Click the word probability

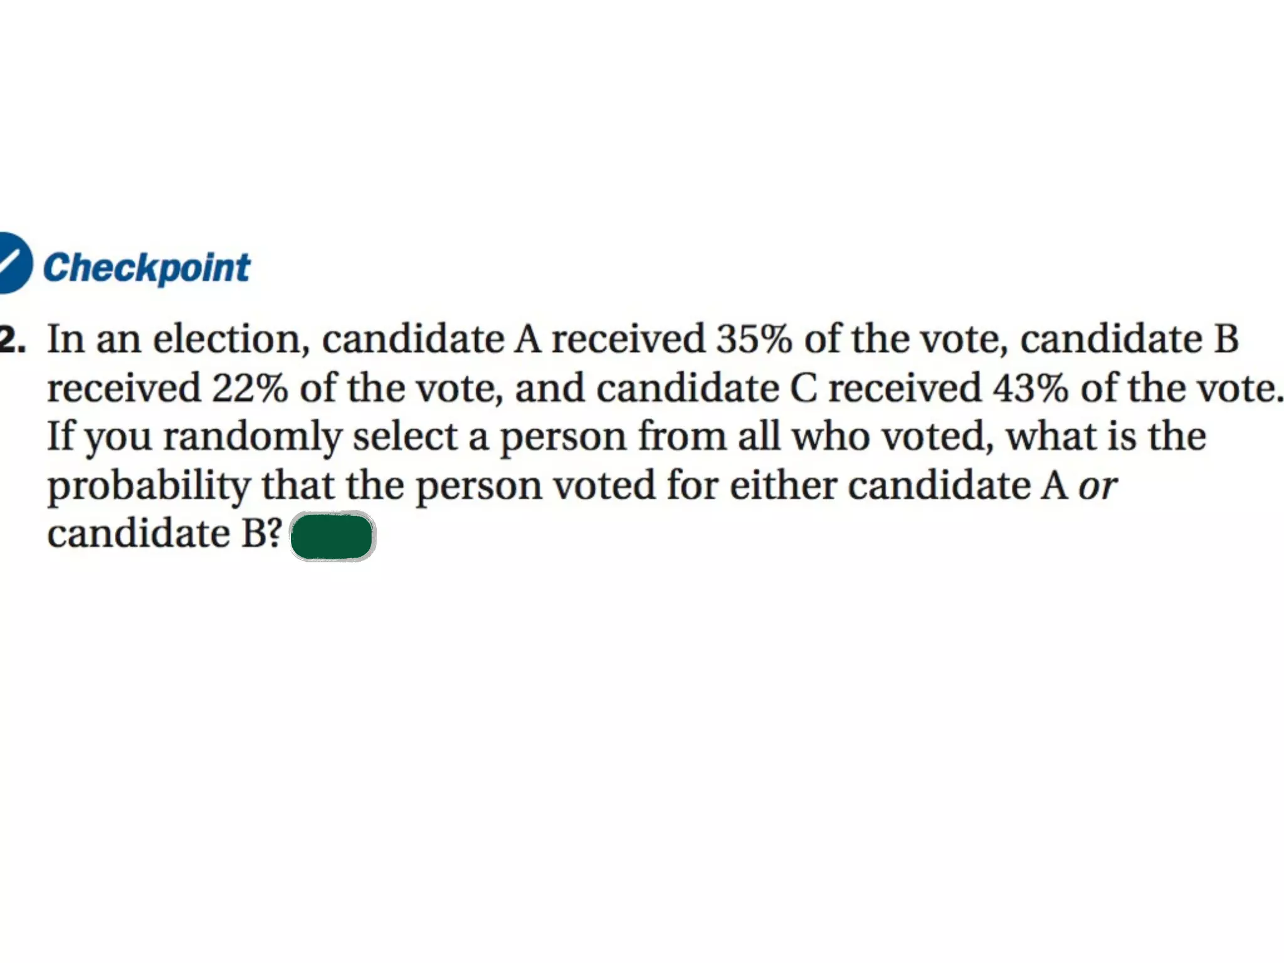(149, 487)
